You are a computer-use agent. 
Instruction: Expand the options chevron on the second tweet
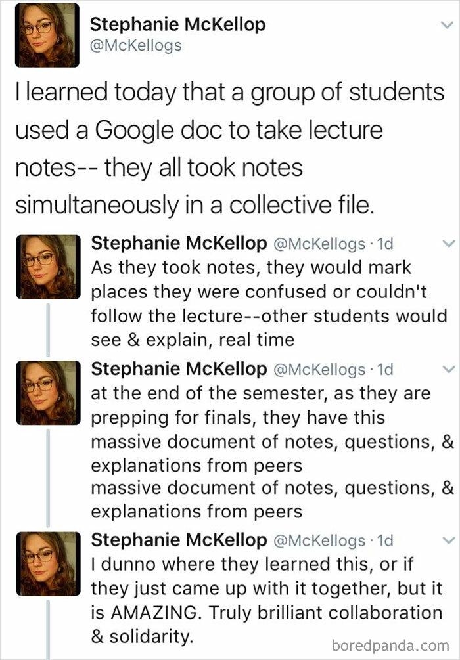(x=448, y=243)
